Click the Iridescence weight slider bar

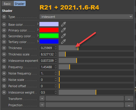(96, 92)
